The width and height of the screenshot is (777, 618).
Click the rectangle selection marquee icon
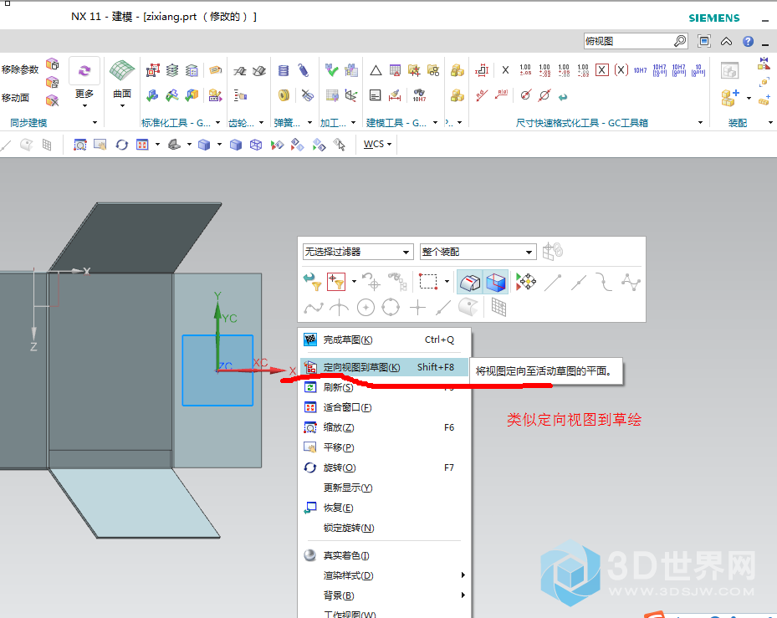click(428, 281)
